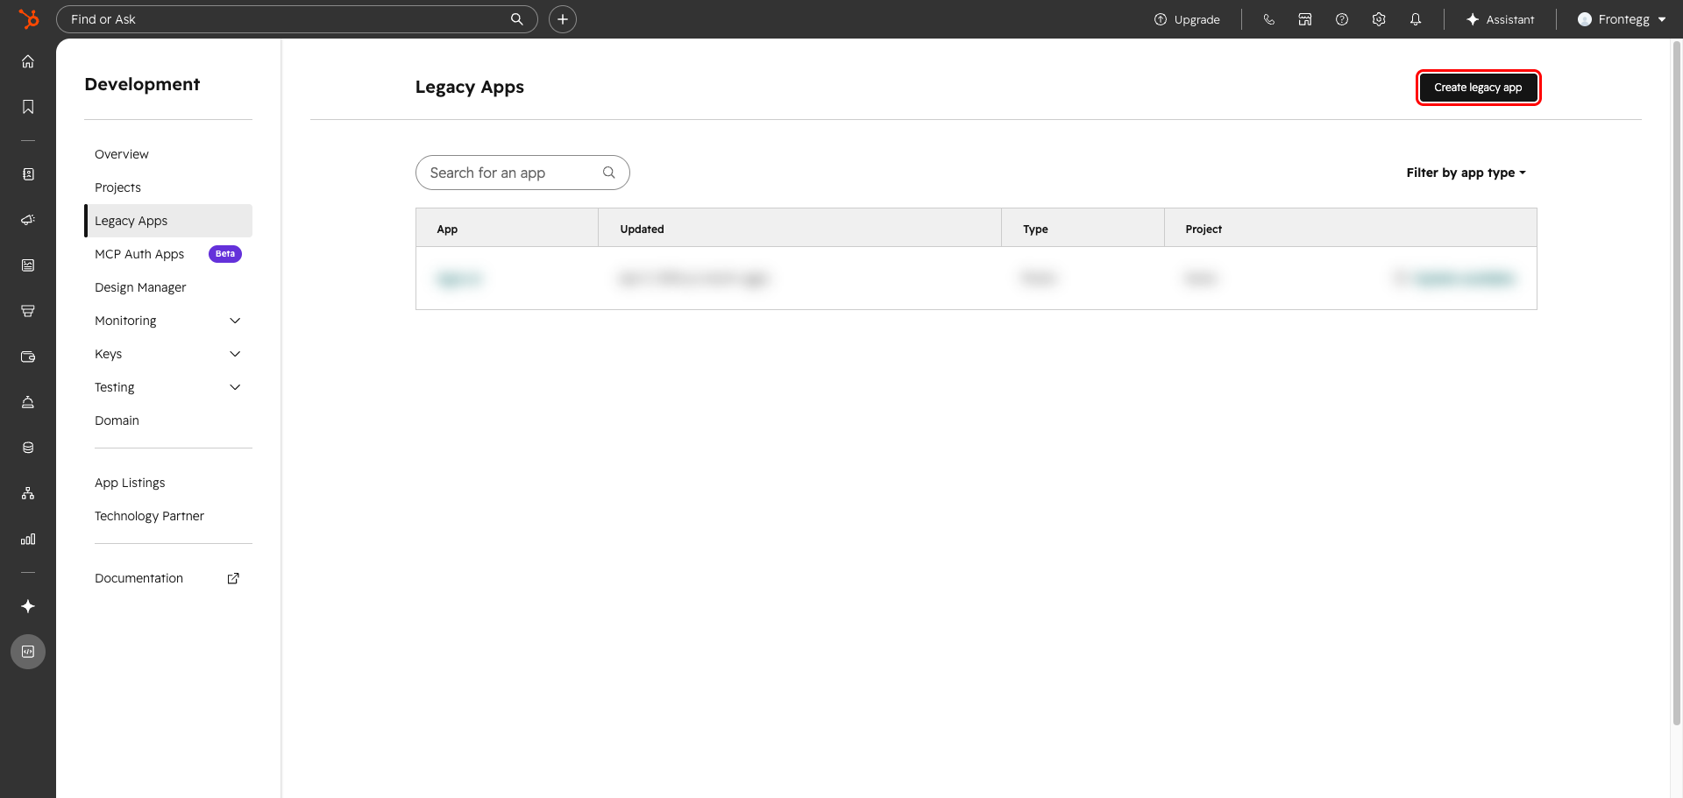Click the Upgrade link in top bar
Screen dimensions: 1683x798
pos(1187,19)
